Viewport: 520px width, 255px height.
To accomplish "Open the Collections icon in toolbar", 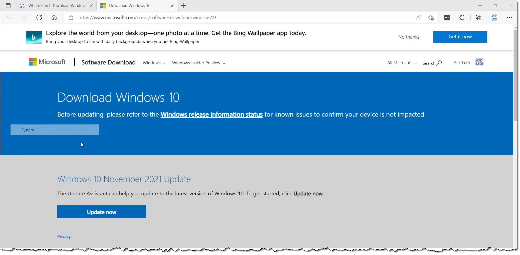I will [x=478, y=18].
